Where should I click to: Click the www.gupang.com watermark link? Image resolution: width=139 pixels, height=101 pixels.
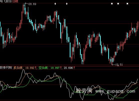[x=115, y=91]
